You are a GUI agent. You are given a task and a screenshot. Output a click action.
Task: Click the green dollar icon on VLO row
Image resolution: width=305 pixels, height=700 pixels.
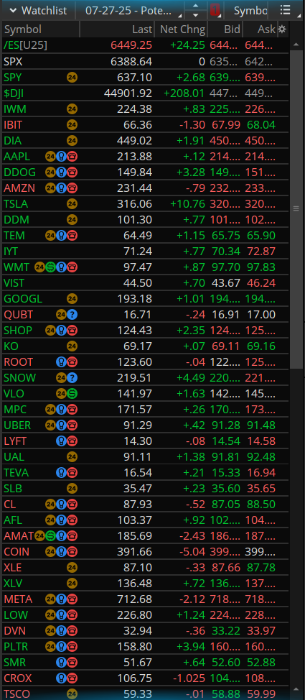click(72, 394)
